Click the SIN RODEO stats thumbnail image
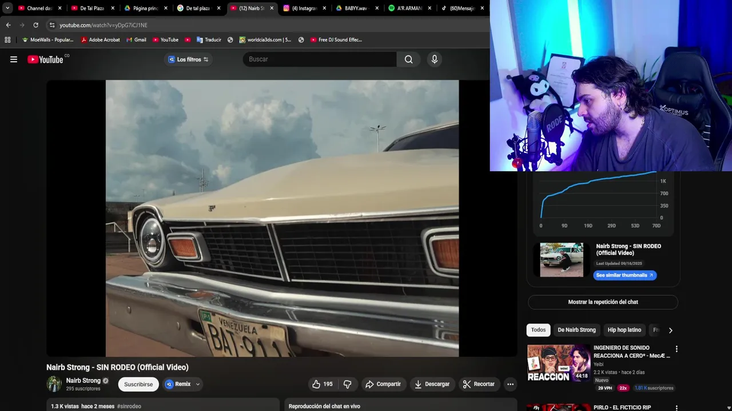This screenshot has height=411, width=732. 562,260
